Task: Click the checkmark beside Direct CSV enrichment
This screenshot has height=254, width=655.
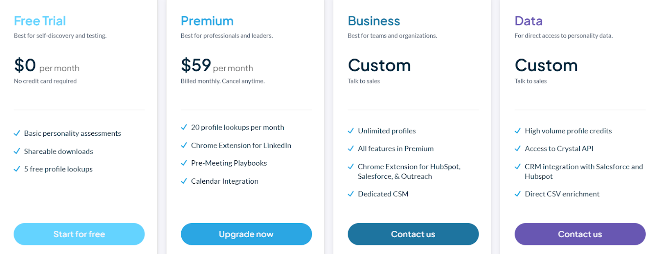Action: [517, 194]
